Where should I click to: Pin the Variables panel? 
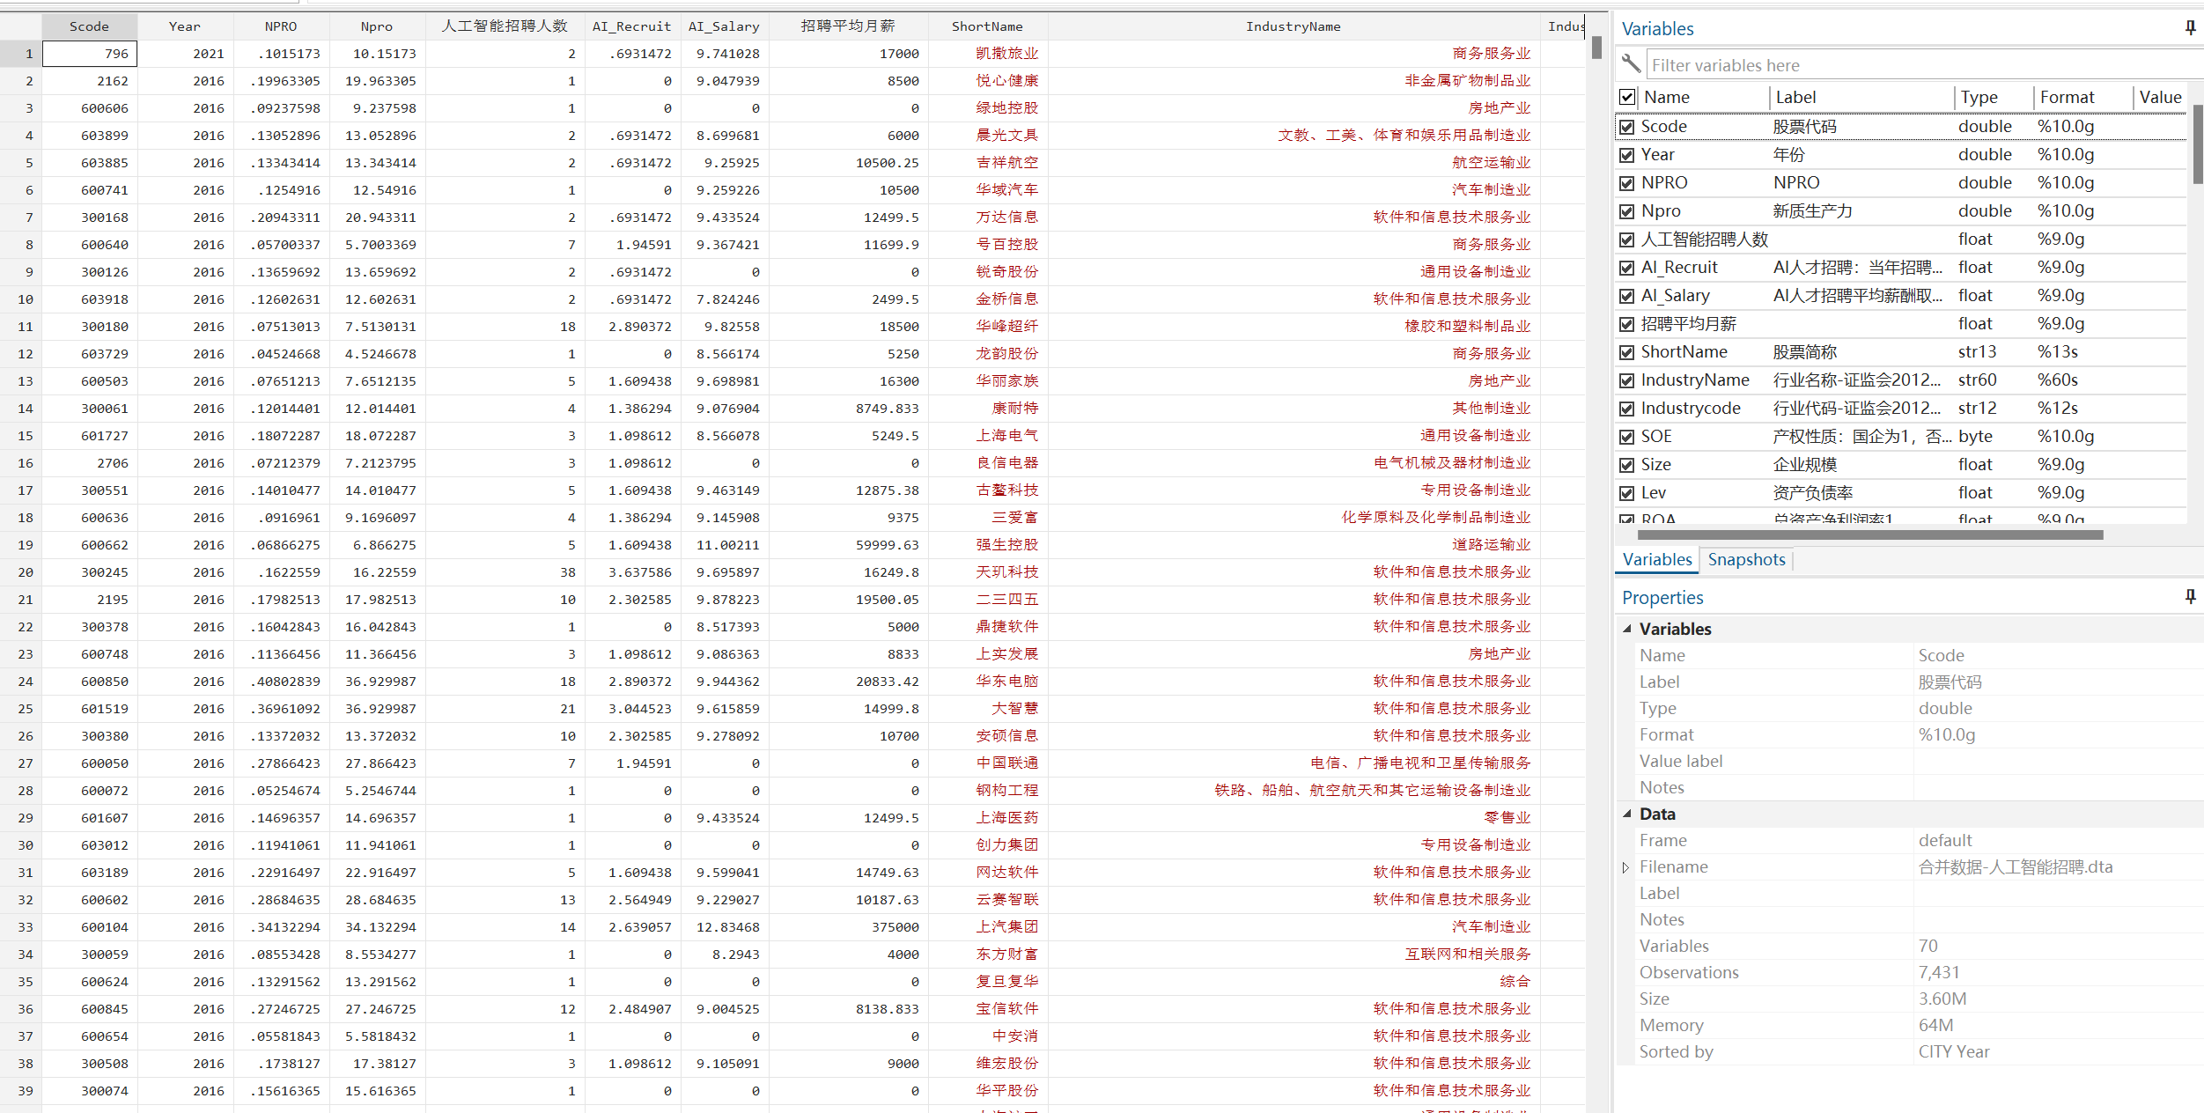click(x=2190, y=28)
